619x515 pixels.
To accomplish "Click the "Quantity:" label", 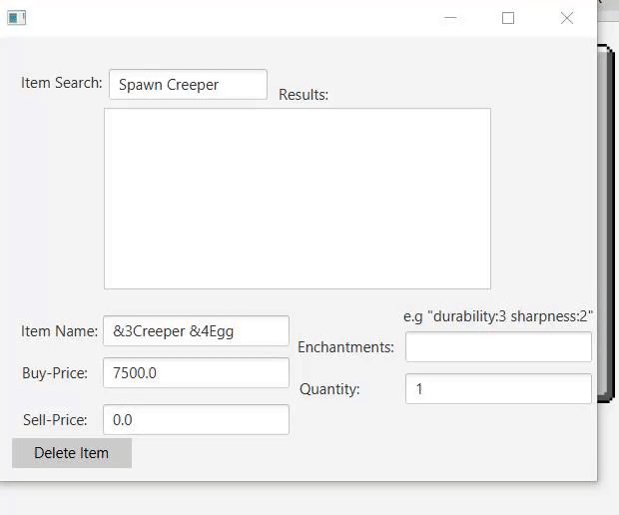I will coord(329,389).
